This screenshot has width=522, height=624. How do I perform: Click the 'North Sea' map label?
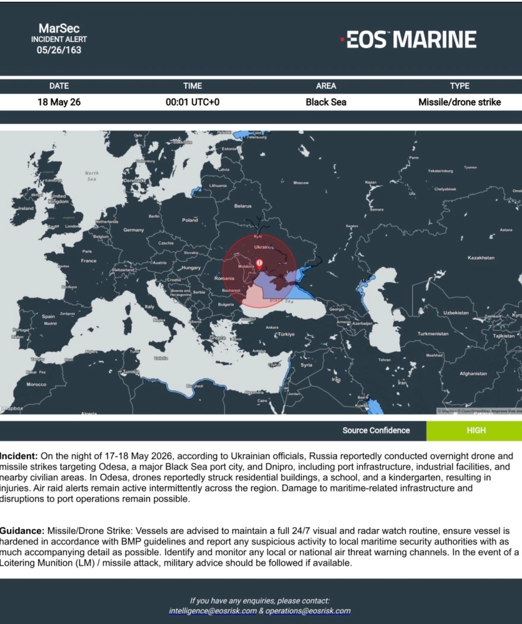click(91, 176)
